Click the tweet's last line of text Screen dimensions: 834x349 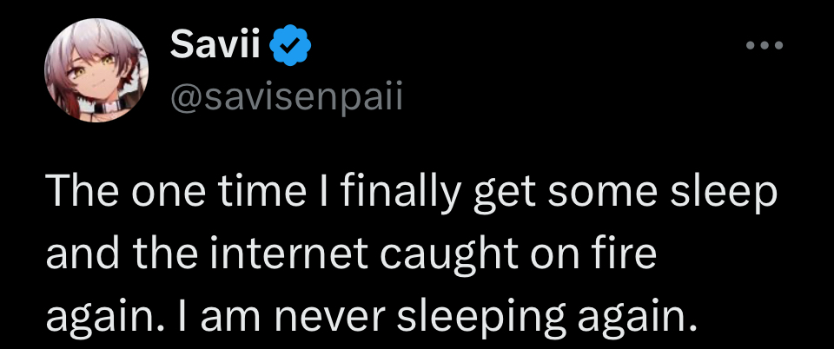click(372, 319)
